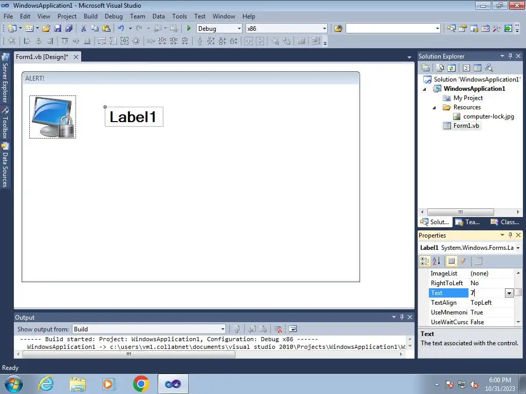Image resolution: width=526 pixels, height=394 pixels.
Task: Click the Find in Files icon
Action: tap(338, 29)
